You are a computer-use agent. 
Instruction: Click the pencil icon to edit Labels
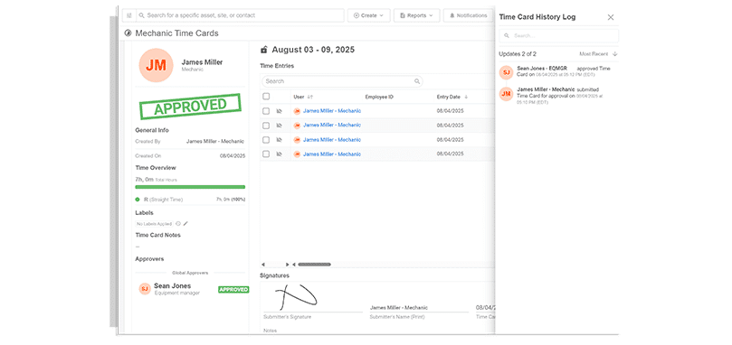point(185,224)
